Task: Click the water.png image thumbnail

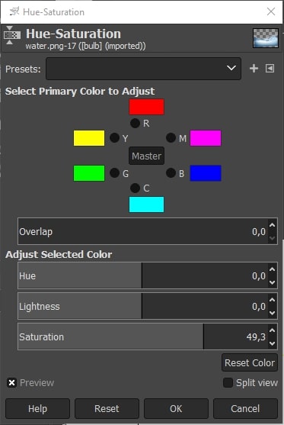Action: point(265,38)
